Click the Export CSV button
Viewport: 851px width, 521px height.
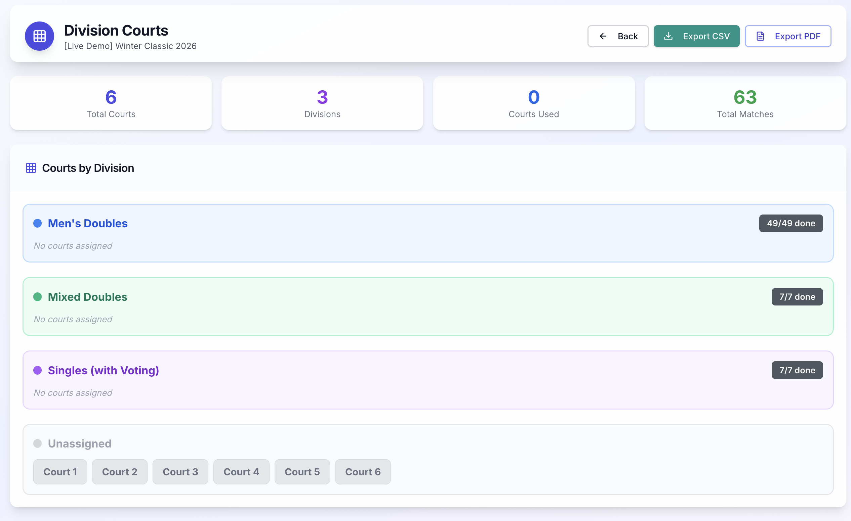(696, 36)
